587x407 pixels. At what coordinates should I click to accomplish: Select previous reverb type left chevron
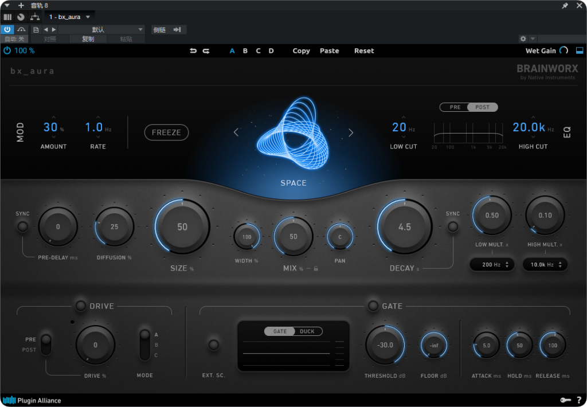click(236, 132)
